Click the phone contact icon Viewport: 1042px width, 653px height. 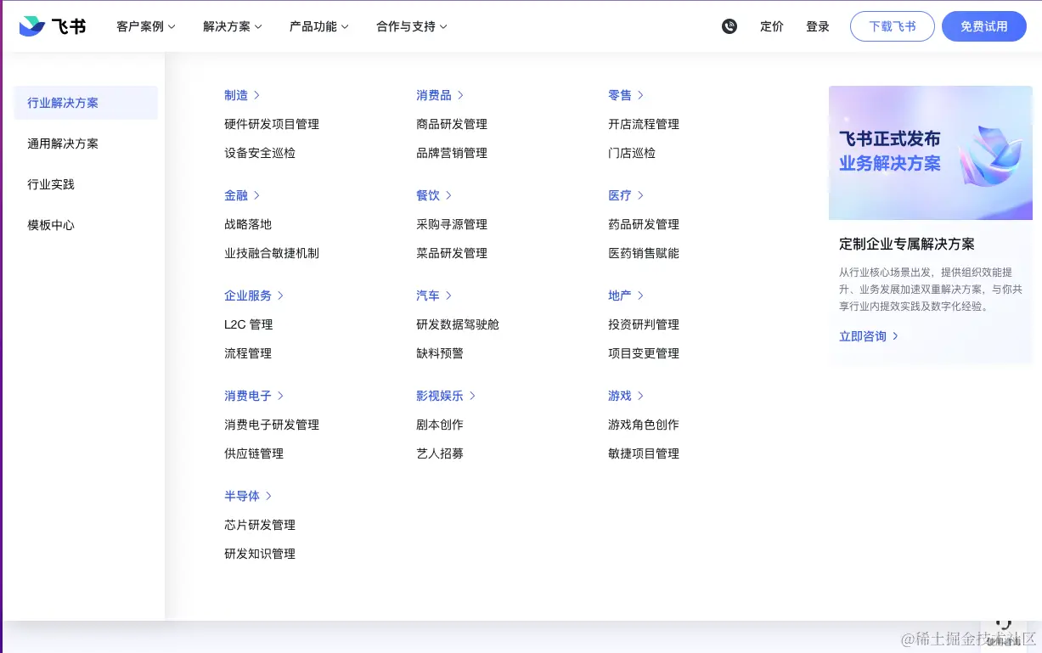[729, 26]
